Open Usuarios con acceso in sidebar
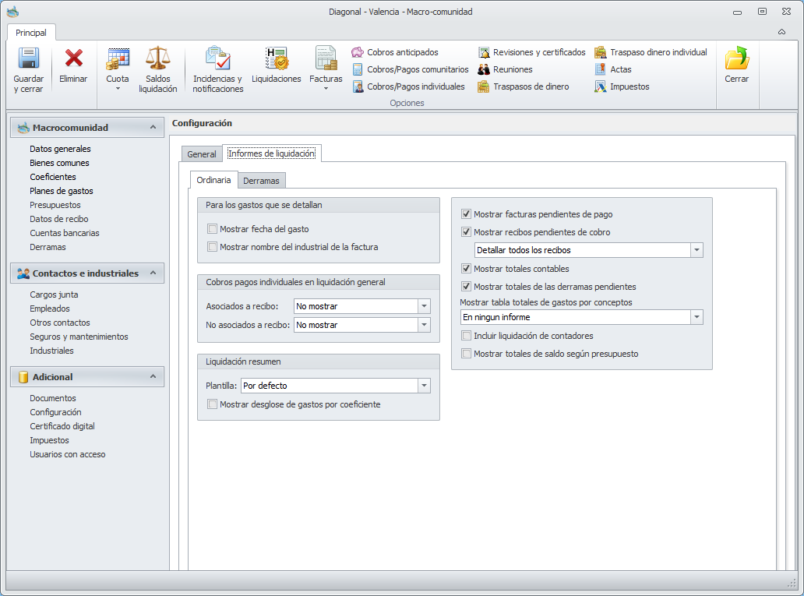This screenshot has height=596, width=804. tap(68, 454)
